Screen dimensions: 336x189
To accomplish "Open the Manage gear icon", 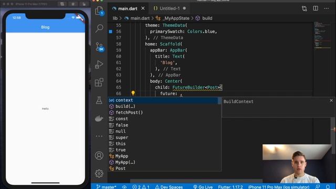I will point(99,173).
